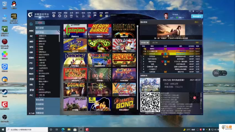This screenshot has height=132, width=235.
Task: Click the game grid vertical scrollbar
Action: point(137,67)
